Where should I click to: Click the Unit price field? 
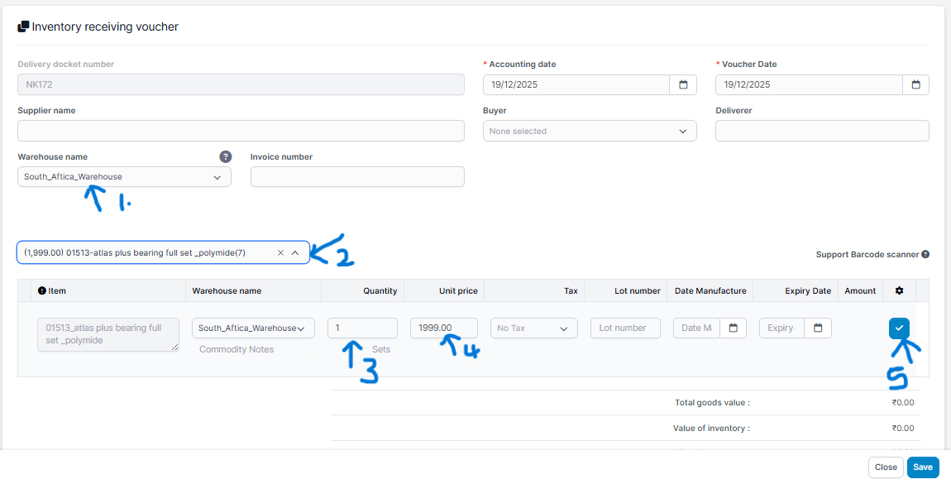443,328
